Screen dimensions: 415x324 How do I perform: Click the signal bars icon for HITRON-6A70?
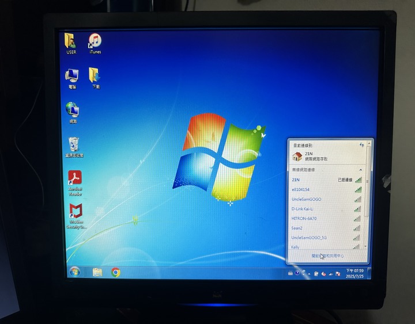tap(357, 219)
